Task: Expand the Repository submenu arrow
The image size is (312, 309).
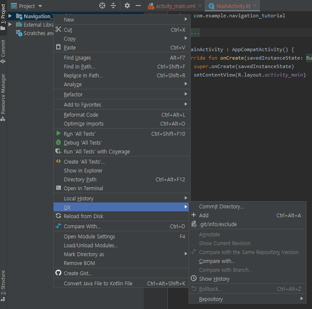Action: click(x=302, y=298)
